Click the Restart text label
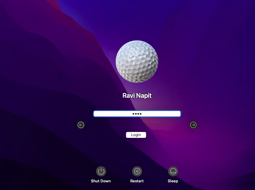Screen dimensions: 255x190 (137, 181)
